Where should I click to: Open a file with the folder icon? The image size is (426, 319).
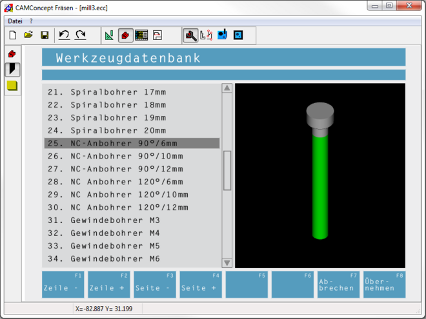pos(28,35)
